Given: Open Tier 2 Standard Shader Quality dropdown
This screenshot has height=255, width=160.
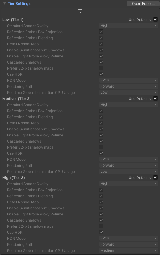Looking at the screenshot, I should point(129,105).
